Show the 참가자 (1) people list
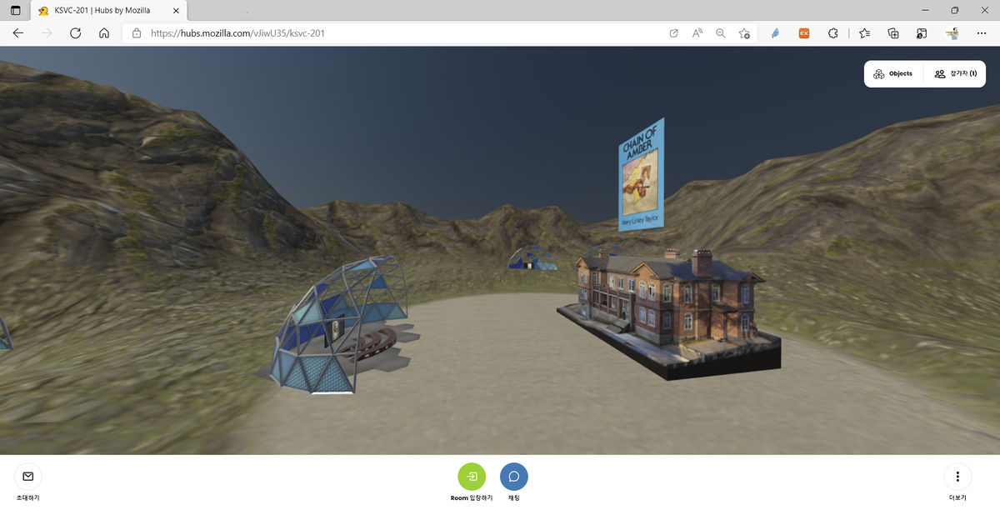Viewport: 1000px width, 510px height. tap(955, 74)
